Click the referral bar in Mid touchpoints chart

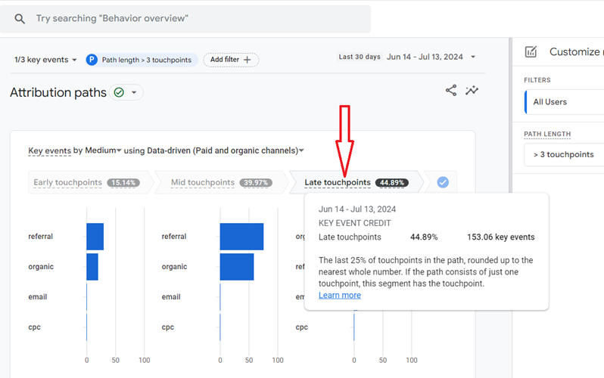pyautogui.click(x=242, y=237)
